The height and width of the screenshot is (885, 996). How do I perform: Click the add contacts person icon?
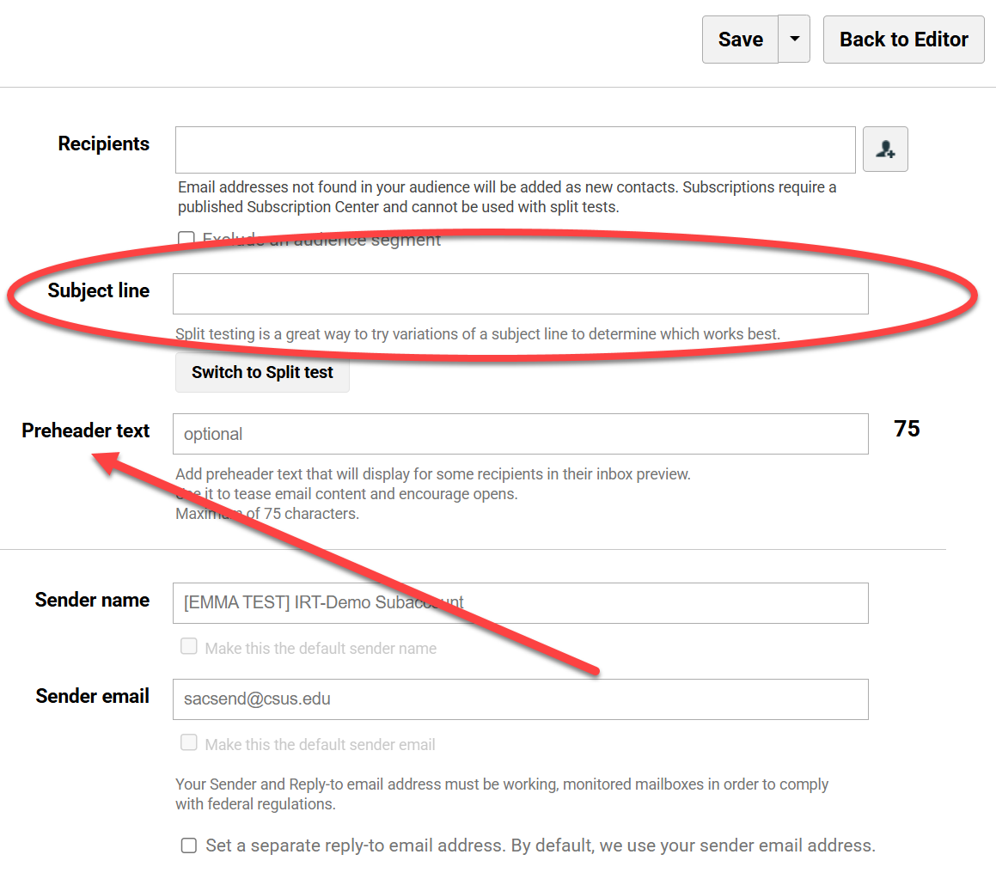pos(885,150)
